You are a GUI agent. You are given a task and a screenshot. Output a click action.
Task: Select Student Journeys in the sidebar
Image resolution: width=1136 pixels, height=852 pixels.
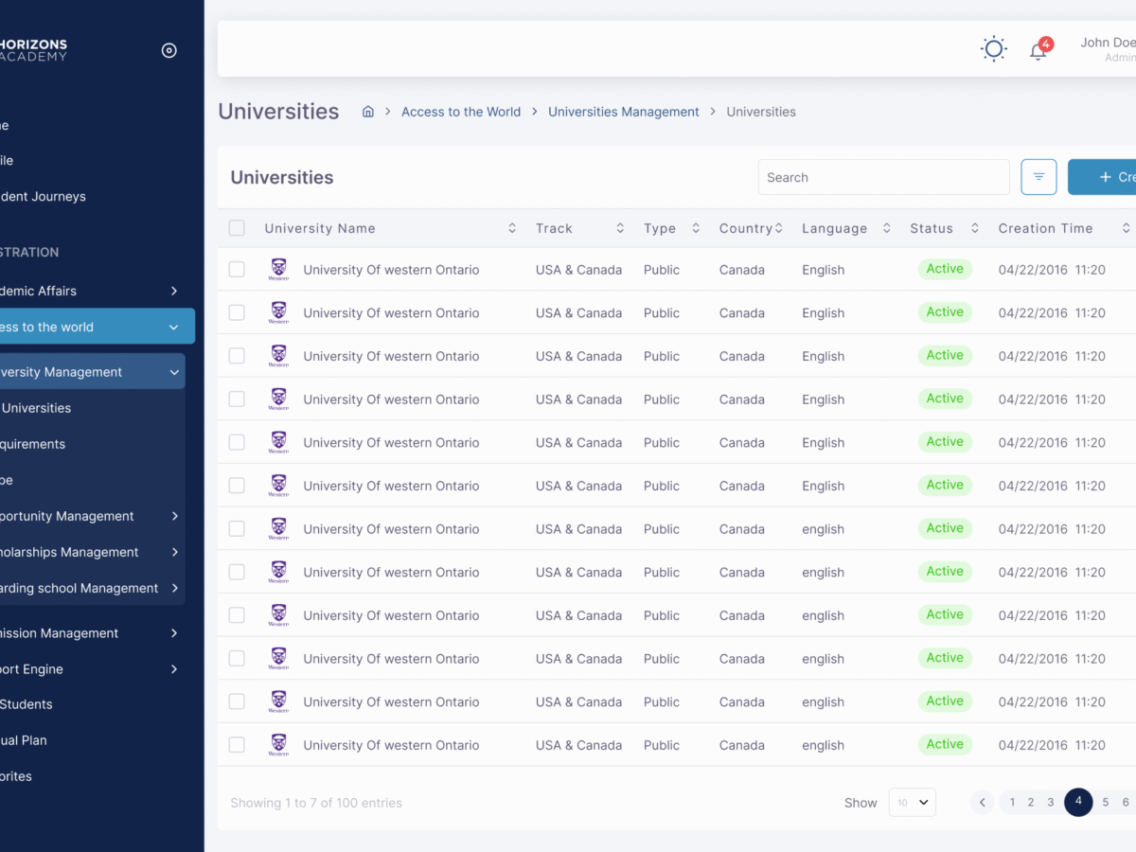[x=43, y=196]
